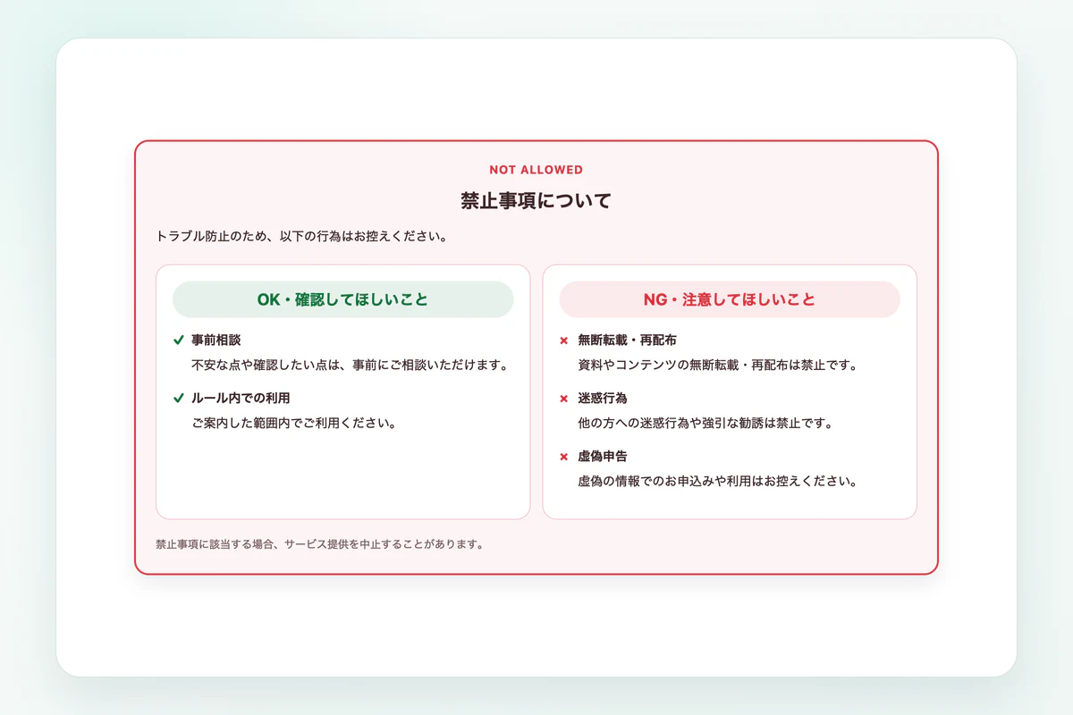The width and height of the screenshot is (1073, 715).
Task: Click text '他の方への迷惑行為や強引な勧誘は禁止です。'
Action: pos(705,423)
